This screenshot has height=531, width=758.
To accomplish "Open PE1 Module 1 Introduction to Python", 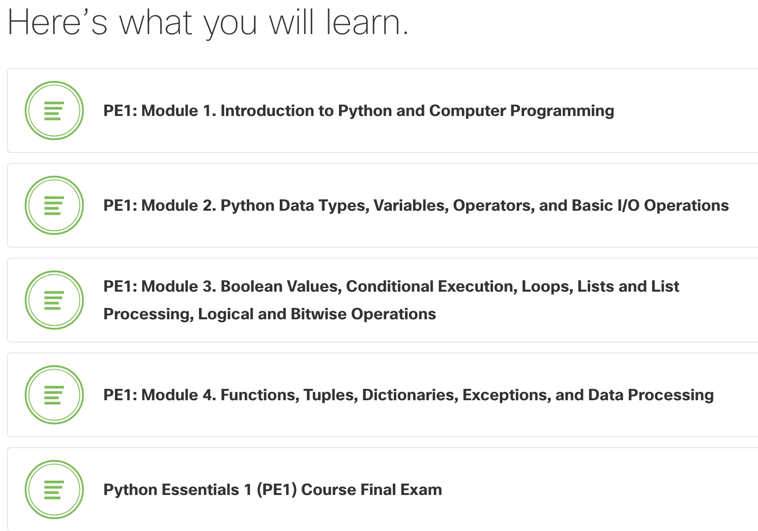I will [x=358, y=111].
